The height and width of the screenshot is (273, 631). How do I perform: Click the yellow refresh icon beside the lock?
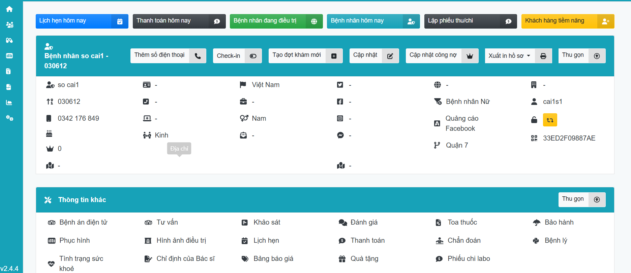[x=550, y=120]
